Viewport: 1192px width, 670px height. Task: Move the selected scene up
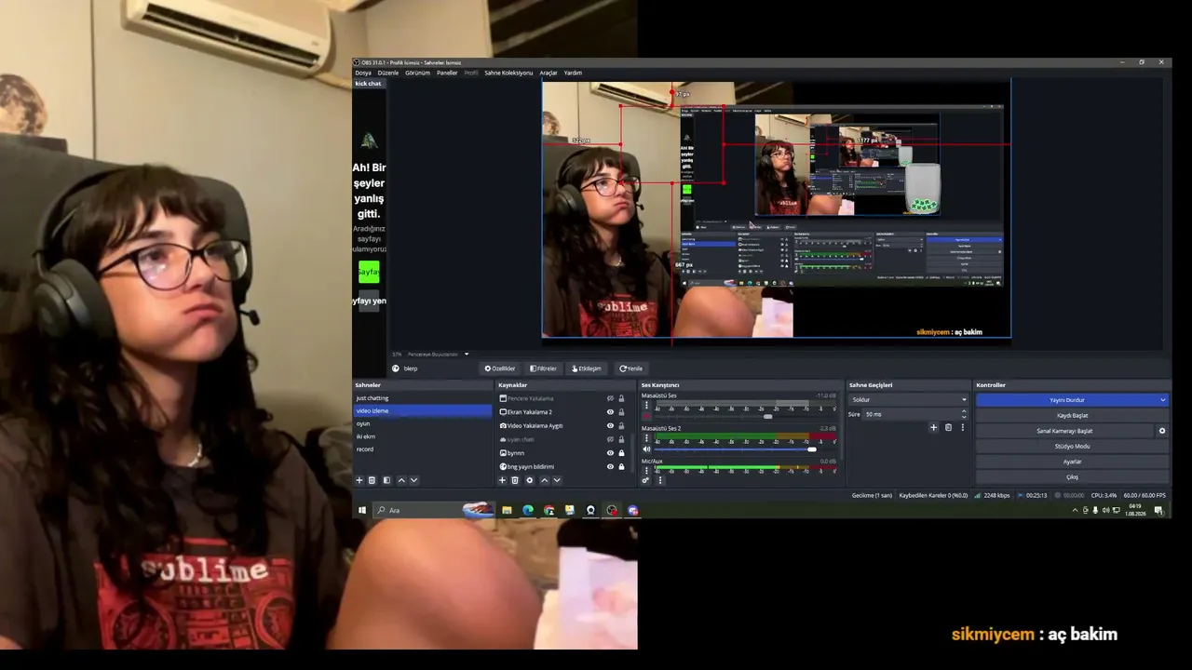pos(401,480)
